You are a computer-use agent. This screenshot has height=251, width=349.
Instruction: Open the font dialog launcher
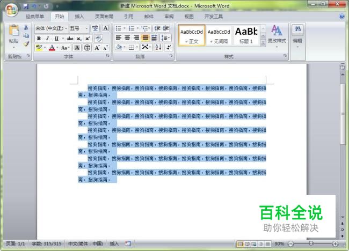[x=108, y=56]
